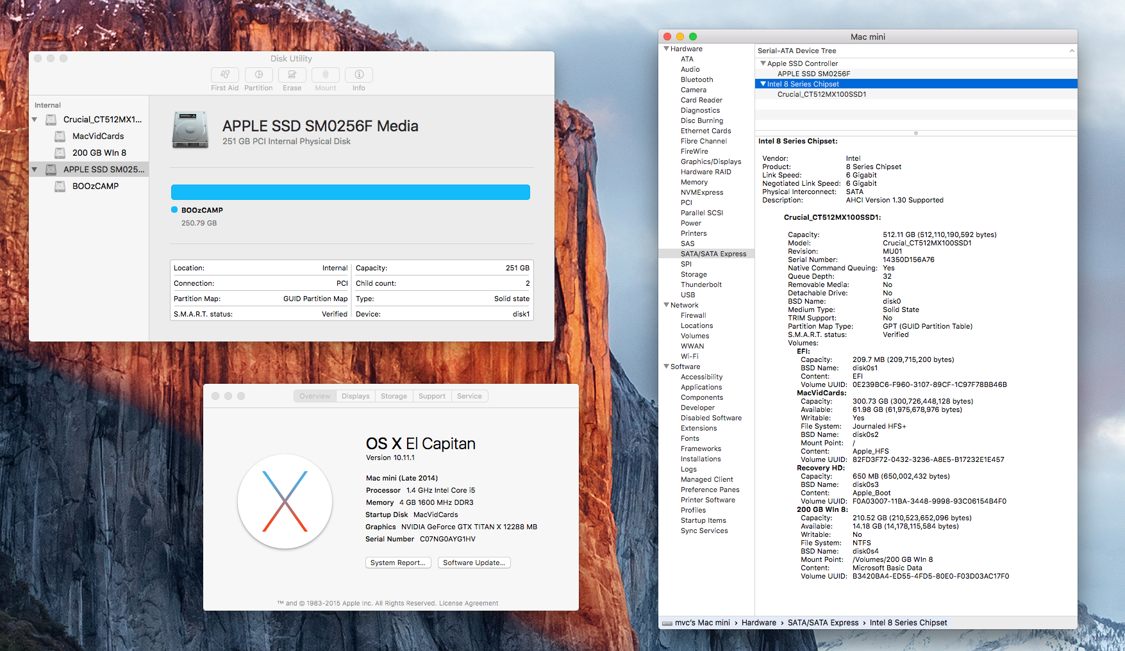
Task: Collapse the APPLE SSD SM025 disk in Disk Utility
Action: pos(35,170)
